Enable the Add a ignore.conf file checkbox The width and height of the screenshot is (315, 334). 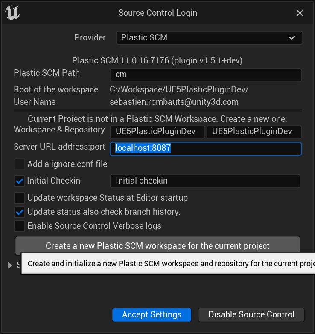pyautogui.click(x=20, y=164)
